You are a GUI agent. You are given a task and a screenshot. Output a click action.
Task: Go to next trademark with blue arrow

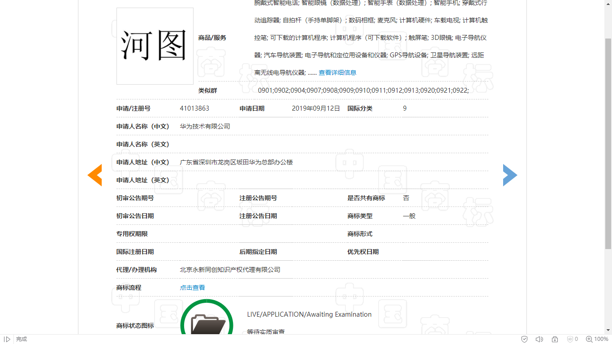pos(510,175)
